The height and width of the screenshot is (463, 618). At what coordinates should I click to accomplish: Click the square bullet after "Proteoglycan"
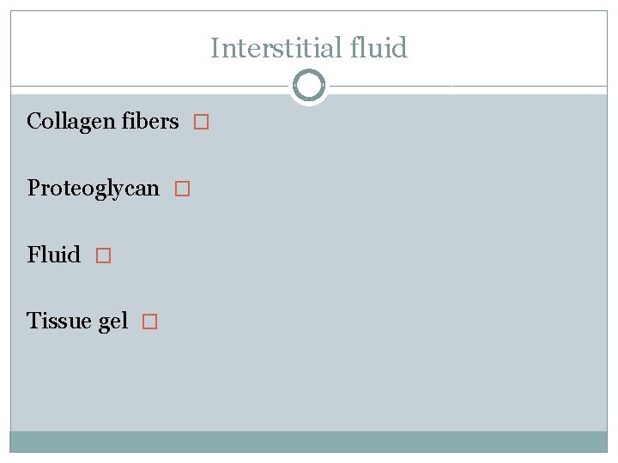point(181,189)
